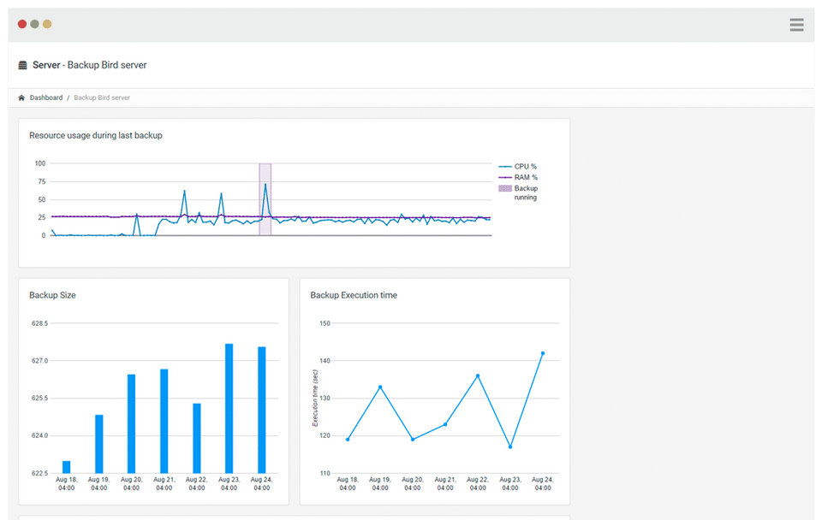The image size is (822, 520).
Task: Toggle the RAM % legend entry
Action: click(518, 178)
